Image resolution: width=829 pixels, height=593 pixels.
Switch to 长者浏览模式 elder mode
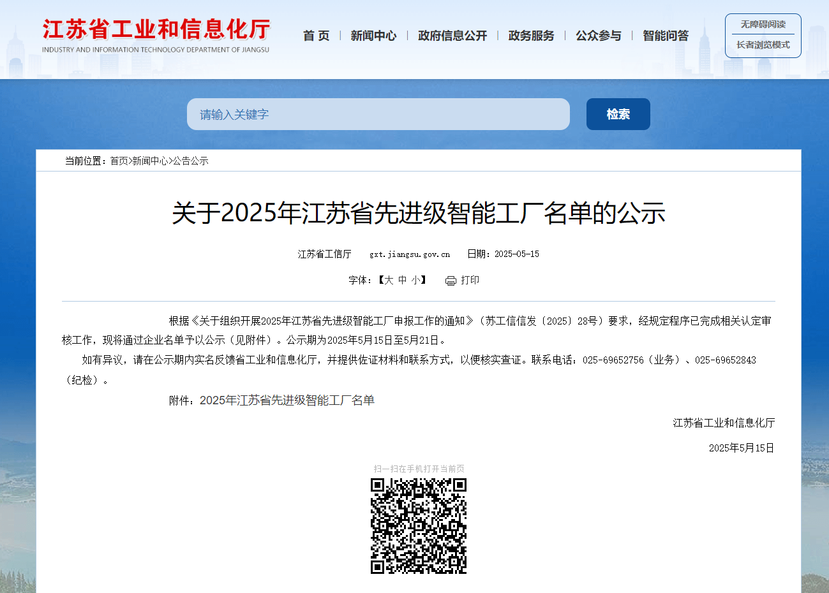pyautogui.click(x=763, y=45)
